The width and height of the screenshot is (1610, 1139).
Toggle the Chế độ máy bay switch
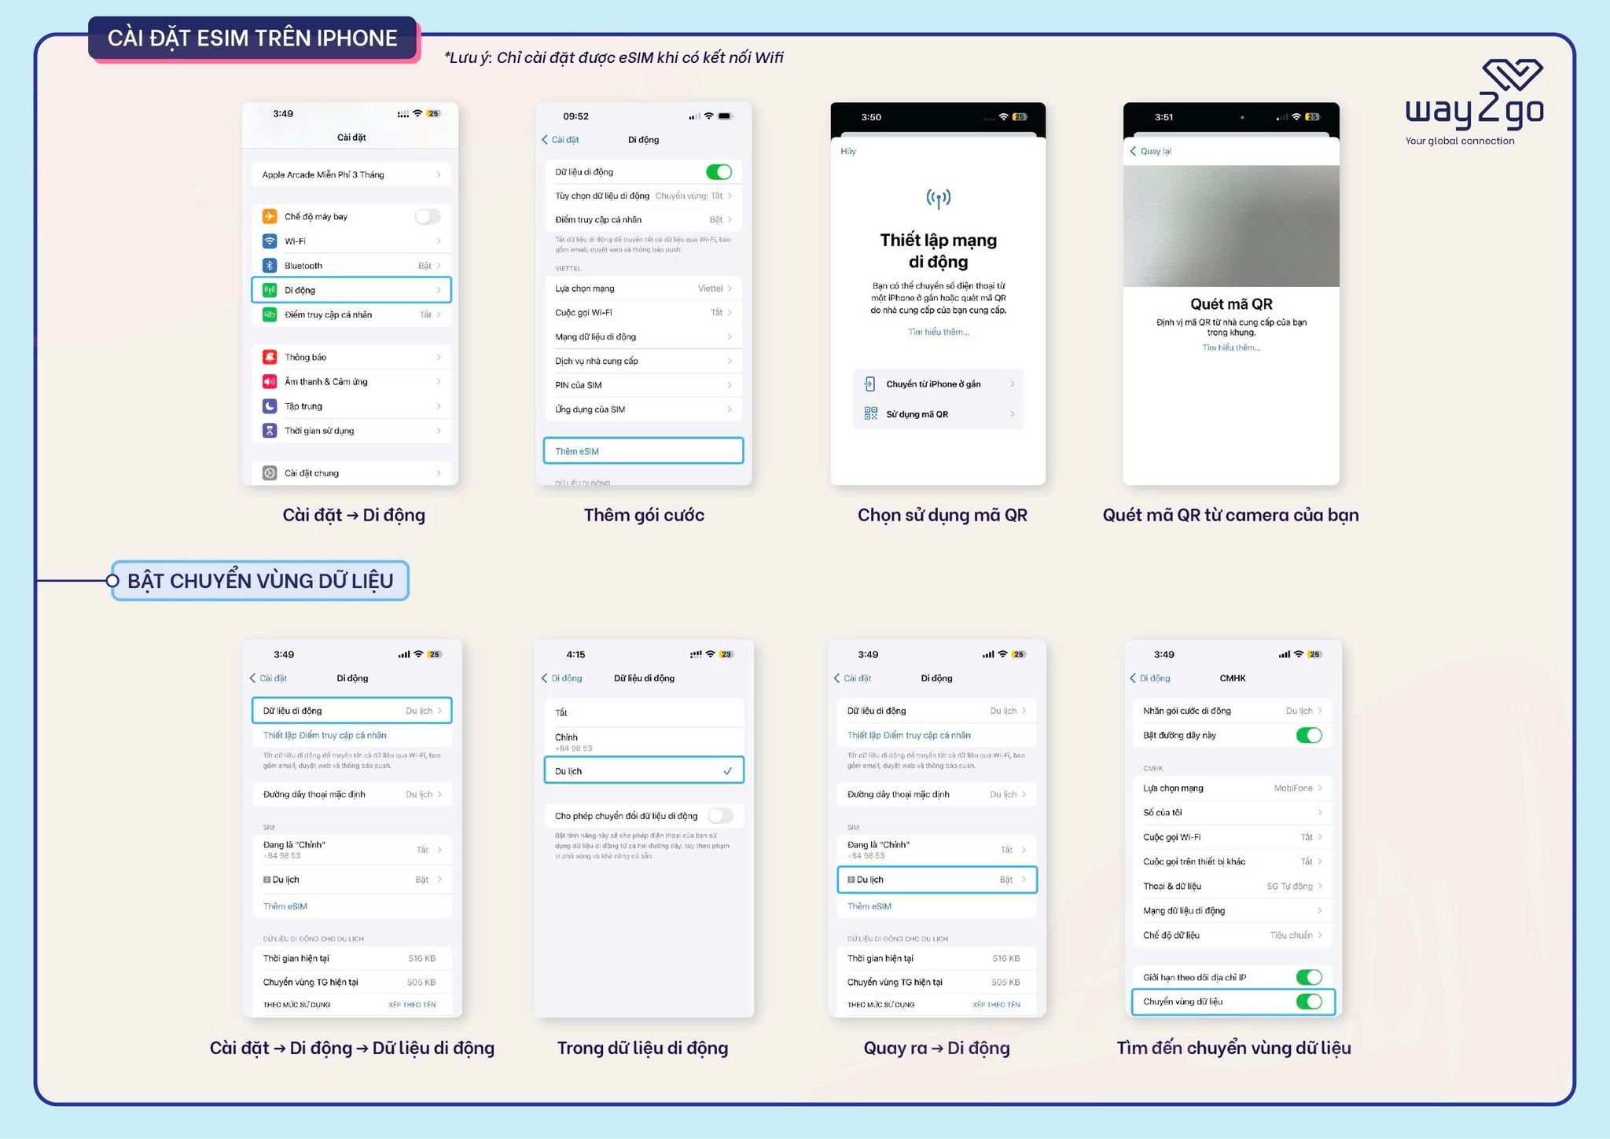(428, 216)
